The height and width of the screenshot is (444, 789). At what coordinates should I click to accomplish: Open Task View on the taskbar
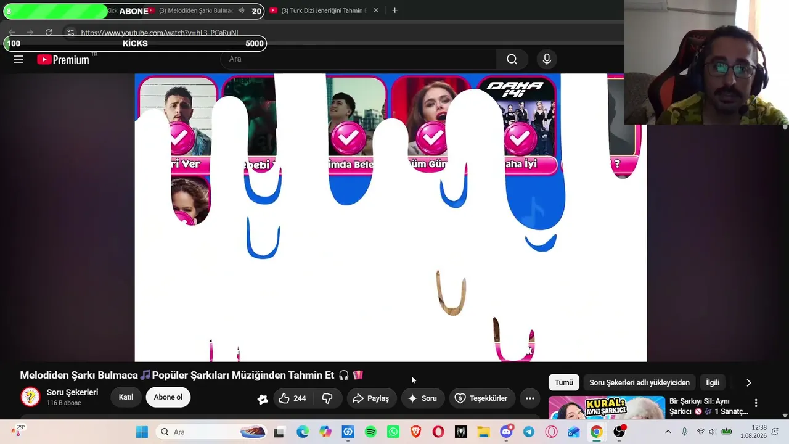(279, 432)
